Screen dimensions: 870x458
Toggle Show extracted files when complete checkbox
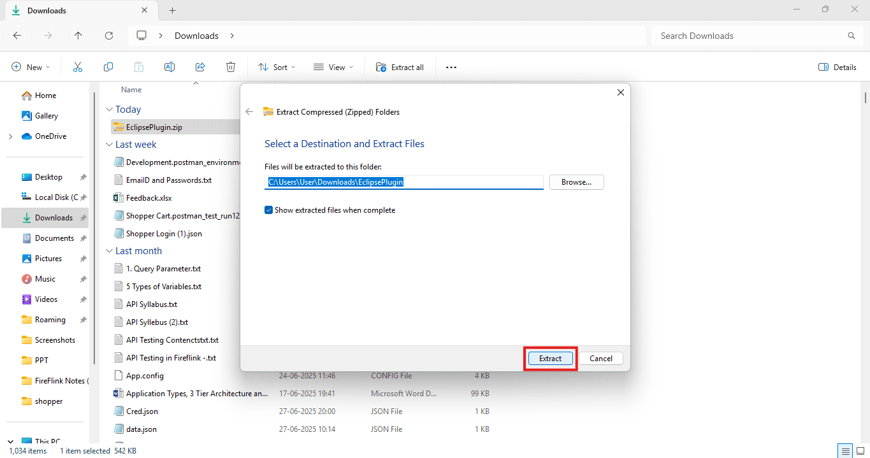(268, 210)
